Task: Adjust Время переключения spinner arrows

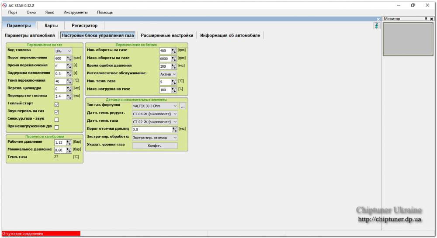Action: coord(69,66)
